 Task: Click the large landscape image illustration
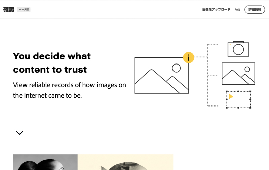(161, 75)
